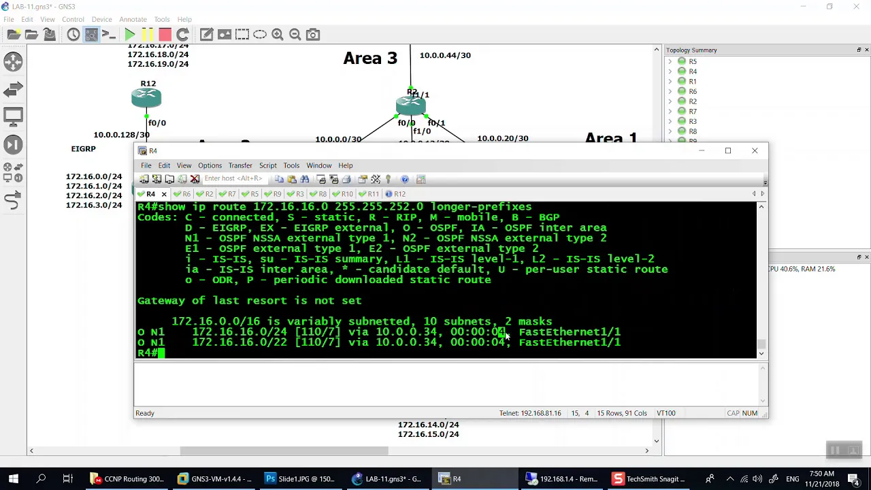Open GNS3 snapshot manager clock icon
Viewport: 871px width, 490px height.
coord(73,35)
